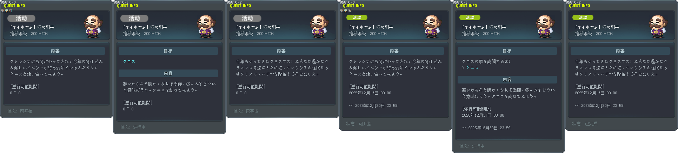The width and height of the screenshot is (678, 153).
Task: Click the NPC portrait in gray-badge 65870-1 panel
Action: tap(206, 27)
